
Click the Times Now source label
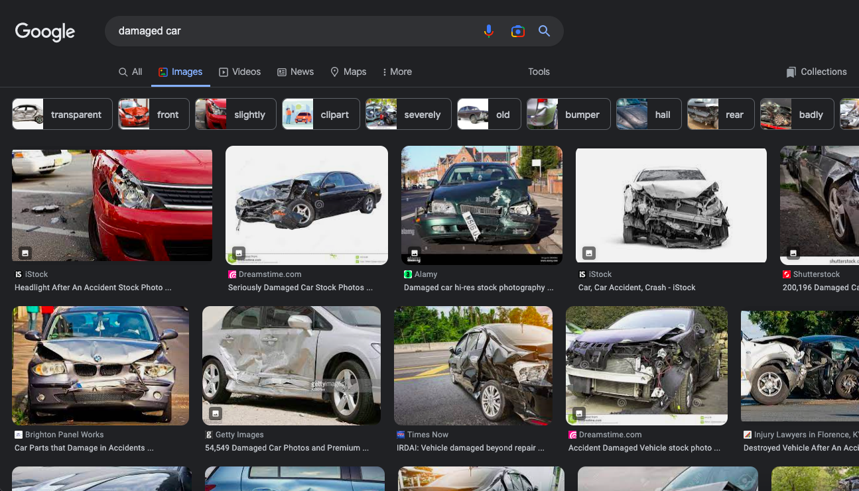(428, 435)
